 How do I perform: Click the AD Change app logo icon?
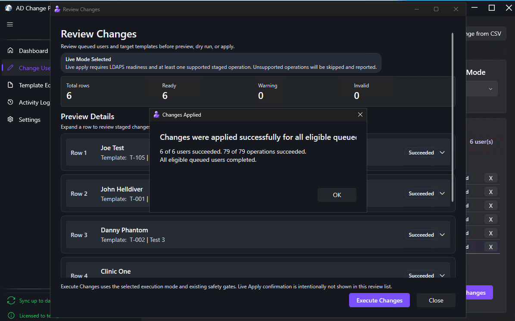click(x=9, y=8)
